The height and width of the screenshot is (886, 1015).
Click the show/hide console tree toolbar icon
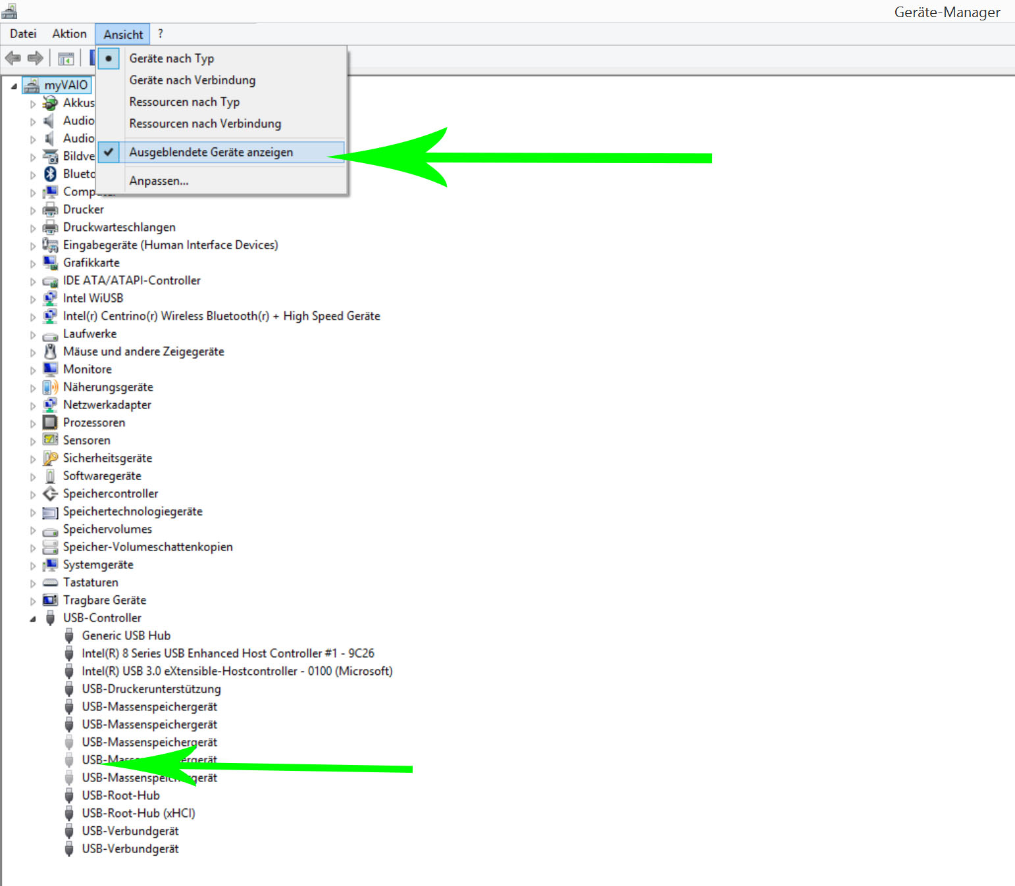65,58
